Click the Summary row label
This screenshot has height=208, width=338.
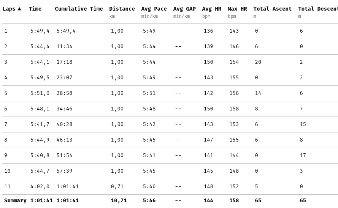(15, 200)
